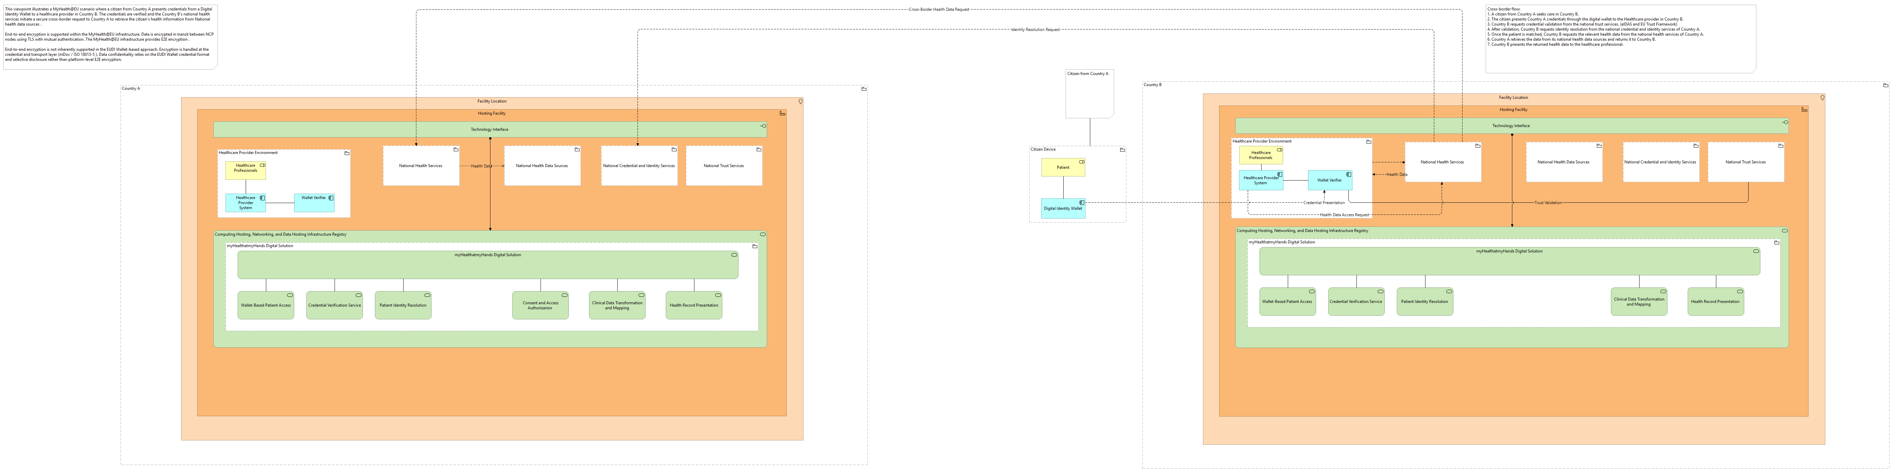Click the 'Country B' group title

click(1153, 85)
